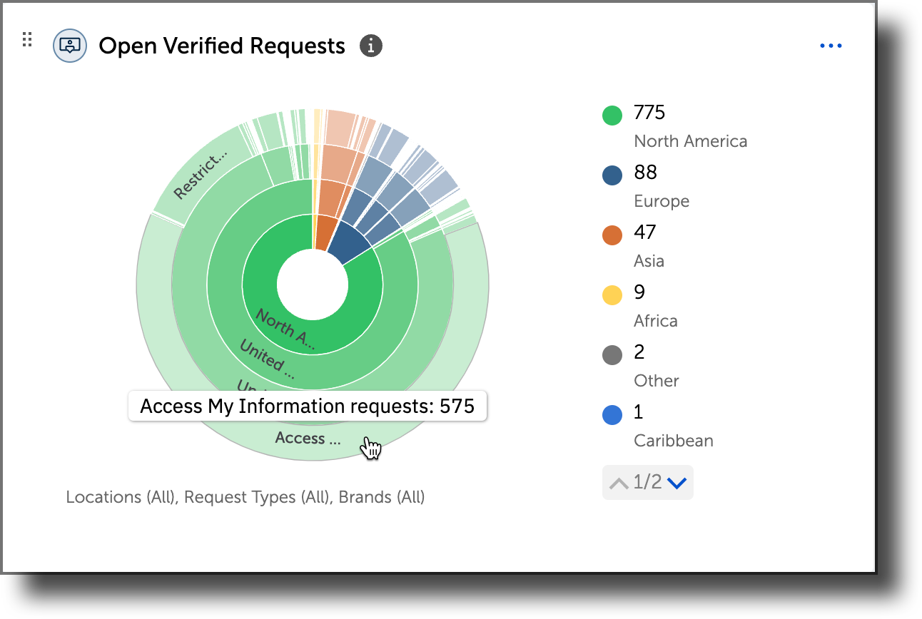The height and width of the screenshot is (619, 922).
Task: Click the Open Verified Requests widget badge icon
Action: coord(70,45)
